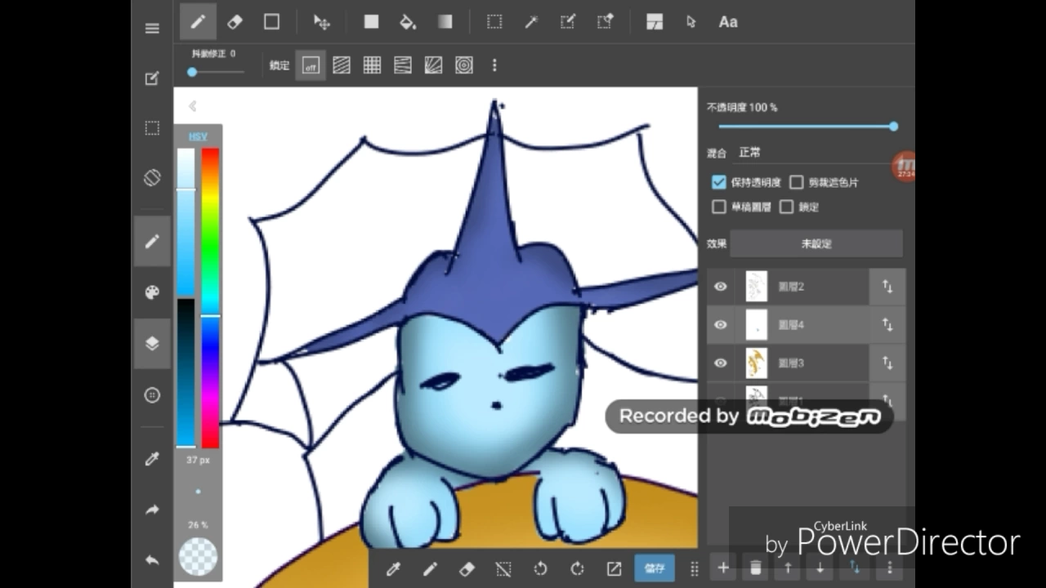Check the 草稿圖層 draft layer checkbox
Image resolution: width=1046 pixels, height=588 pixels.
point(719,207)
